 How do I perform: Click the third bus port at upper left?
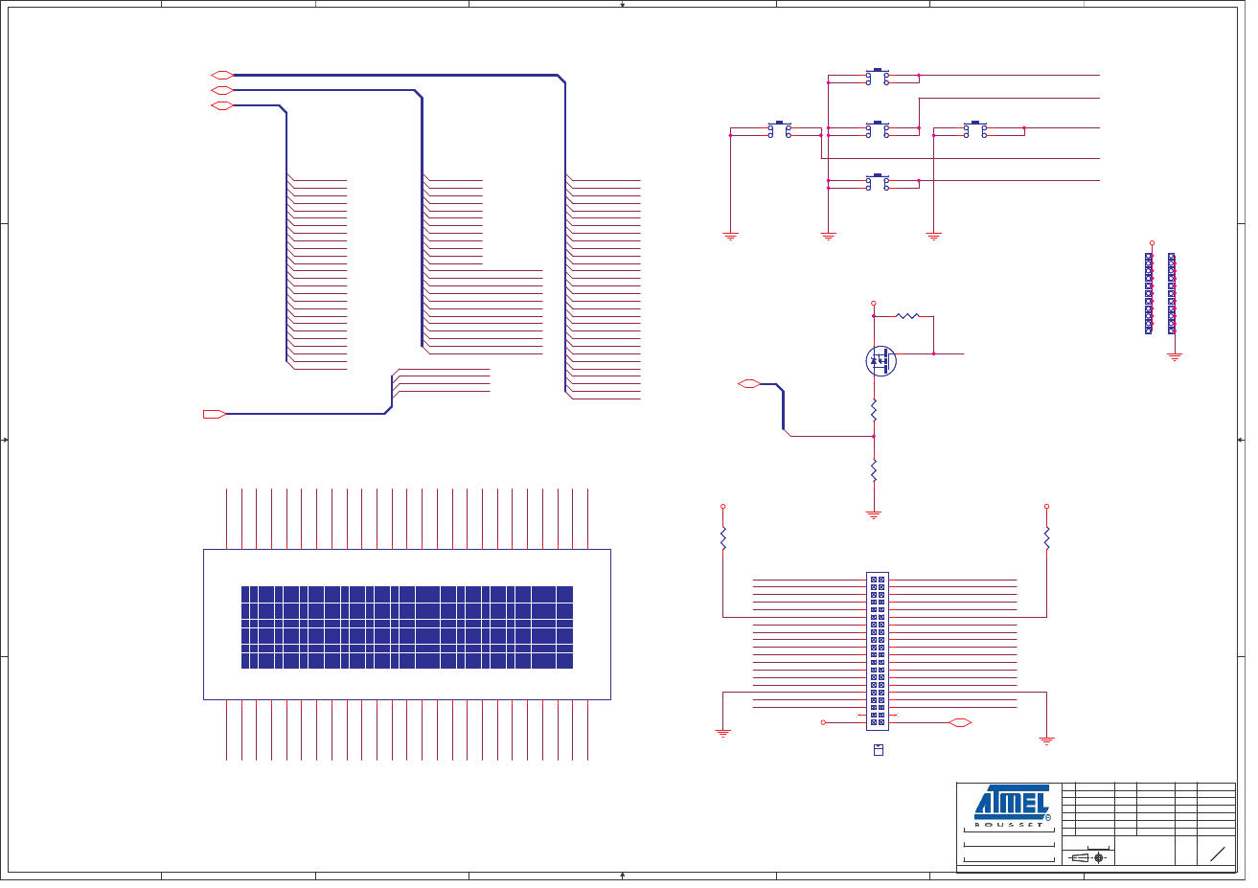pos(221,105)
